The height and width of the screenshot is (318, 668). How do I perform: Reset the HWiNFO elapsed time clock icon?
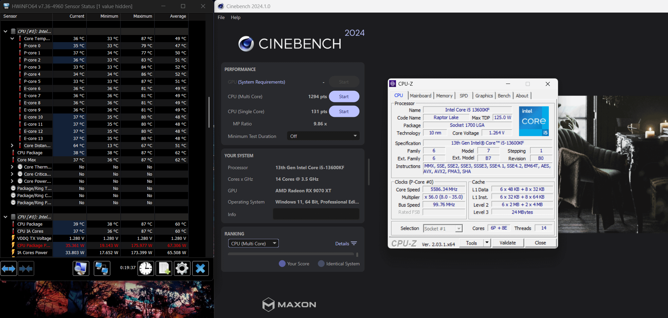146,269
